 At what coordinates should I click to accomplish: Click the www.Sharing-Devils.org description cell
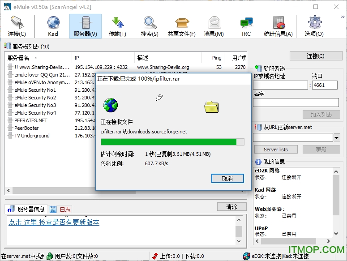(163, 67)
